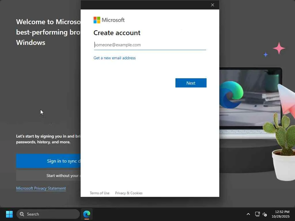295x221 pixels.
Task: Click Start without your data button
Action: 48,176
